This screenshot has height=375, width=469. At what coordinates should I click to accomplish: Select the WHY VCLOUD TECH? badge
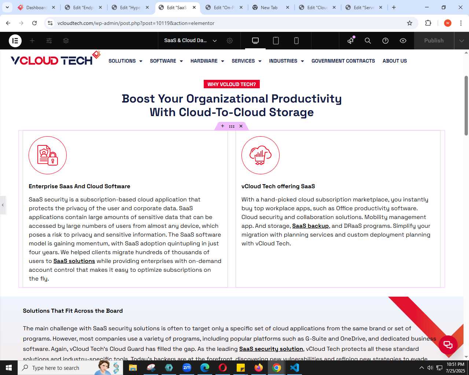pos(232,84)
